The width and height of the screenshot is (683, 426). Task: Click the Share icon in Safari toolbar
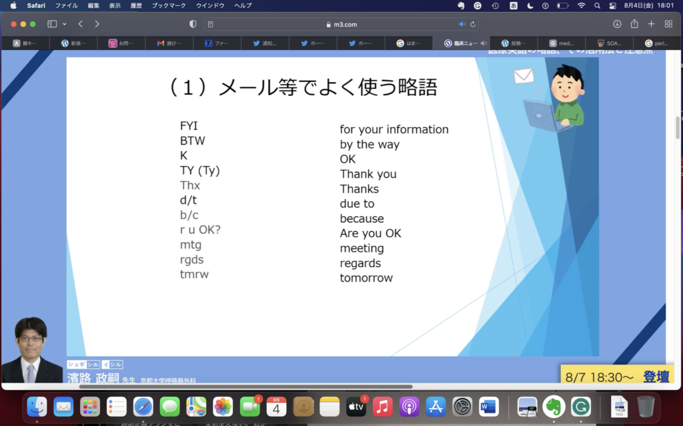click(x=634, y=24)
